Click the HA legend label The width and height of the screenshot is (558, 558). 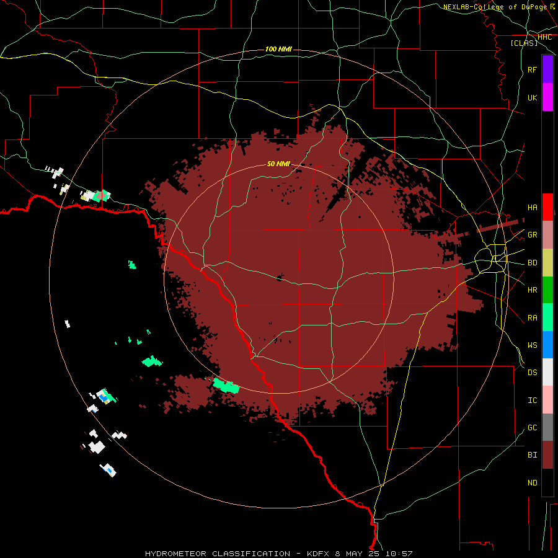tap(532, 207)
